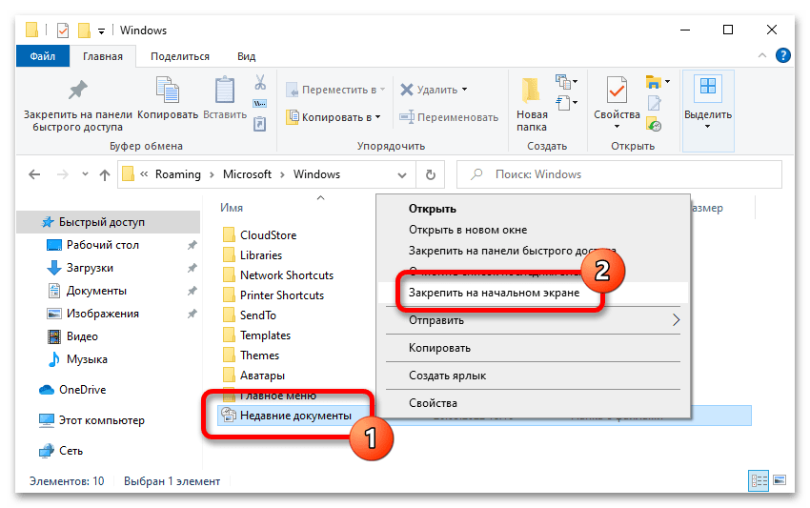Choose Закрепить на начальном экране in context menu
Image resolution: width=810 pixels, height=508 pixels.
(505, 294)
